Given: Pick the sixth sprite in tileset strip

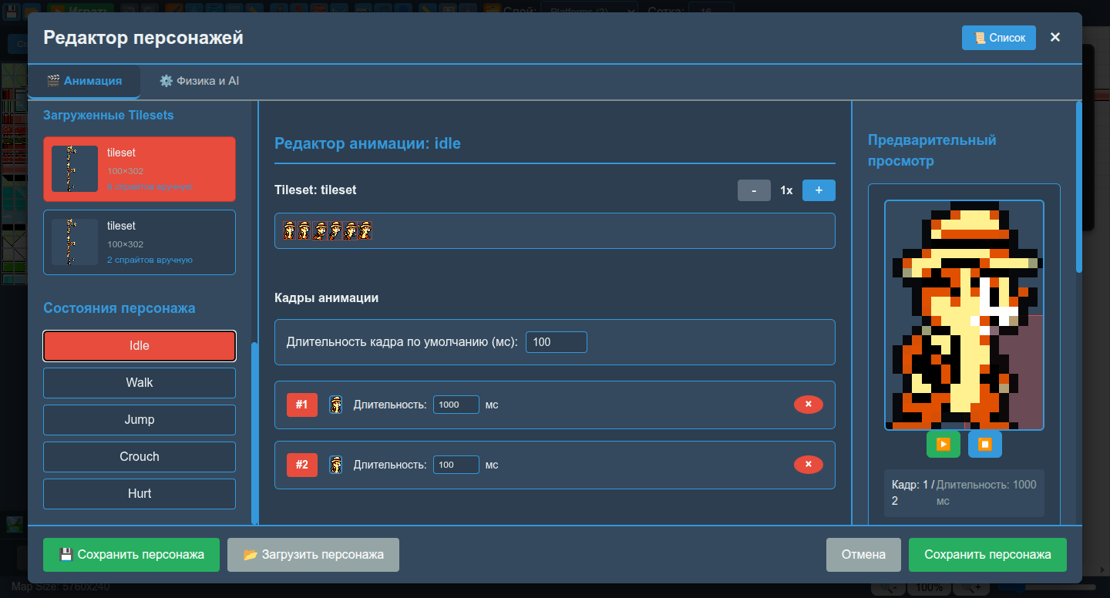Looking at the screenshot, I should pyautogui.click(x=365, y=230).
